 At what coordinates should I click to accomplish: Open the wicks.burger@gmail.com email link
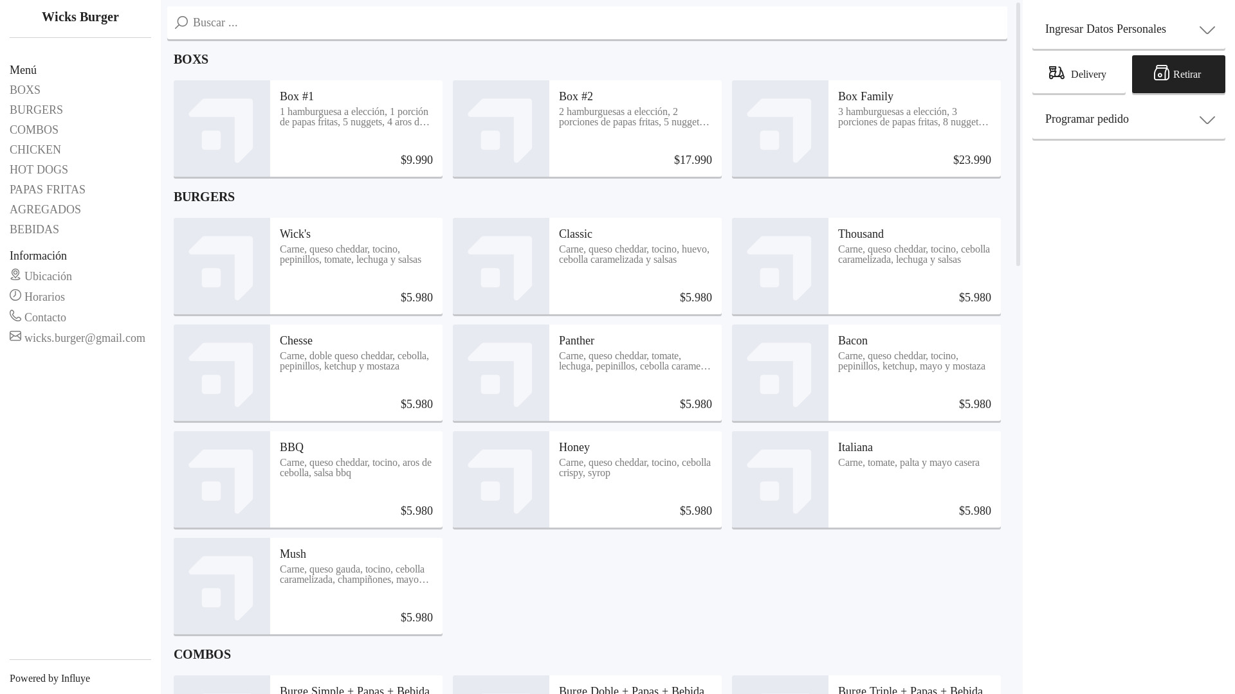coord(85,338)
